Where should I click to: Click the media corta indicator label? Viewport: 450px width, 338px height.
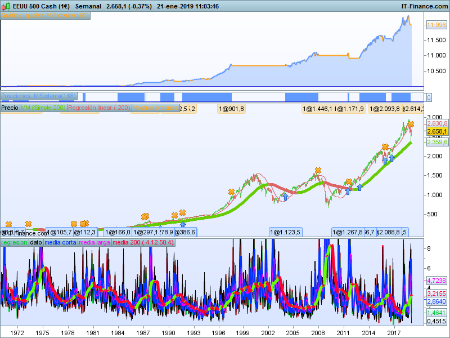tap(61, 242)
